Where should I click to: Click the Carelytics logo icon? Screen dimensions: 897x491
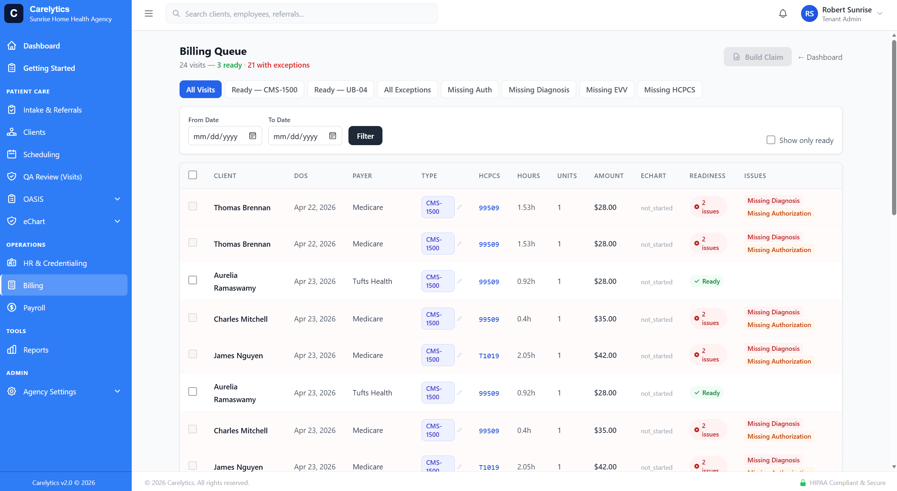[x=14, y=13]
